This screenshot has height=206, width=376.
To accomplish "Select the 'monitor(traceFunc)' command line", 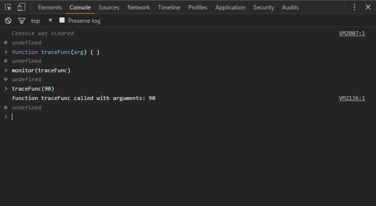I will coord(41,70).
